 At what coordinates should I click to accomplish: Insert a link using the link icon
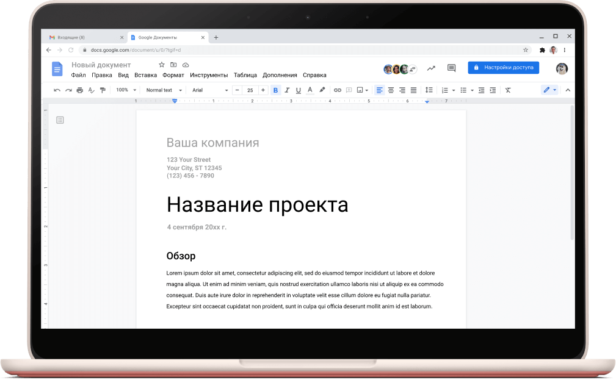(x=337, y=90)
